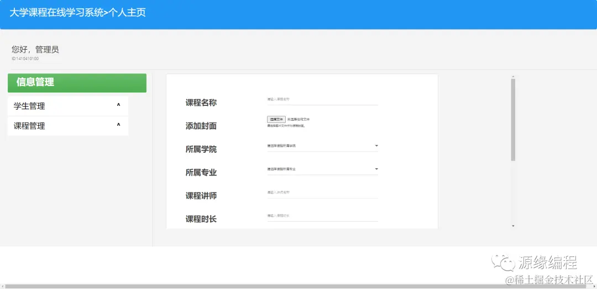
Task: Click the 大学课程在线学习系统>个人主页 header title
Action: click(x=78, y=13)
